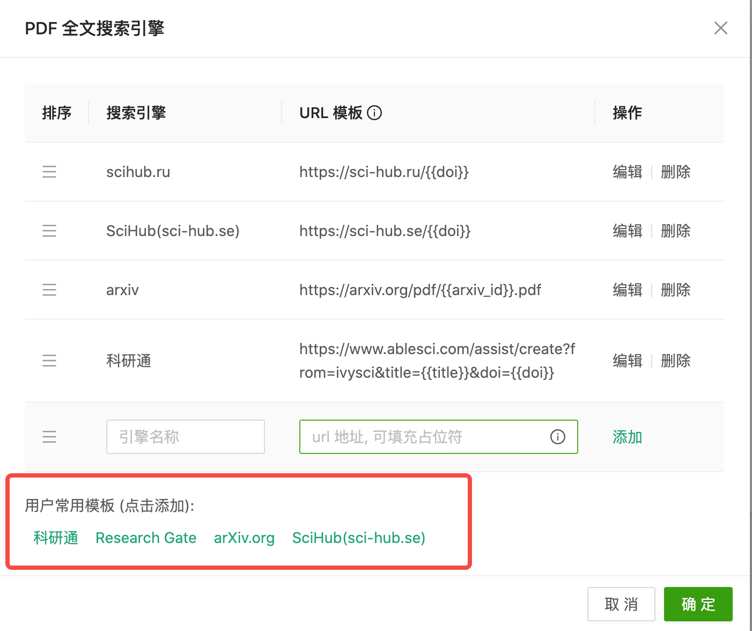Click the drag handle for scihub.ru row
752x631 pixels.
(x=49, y=172)
